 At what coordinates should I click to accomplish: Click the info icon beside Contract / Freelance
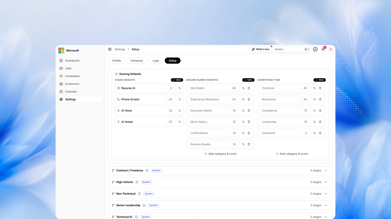pos(147,171)
